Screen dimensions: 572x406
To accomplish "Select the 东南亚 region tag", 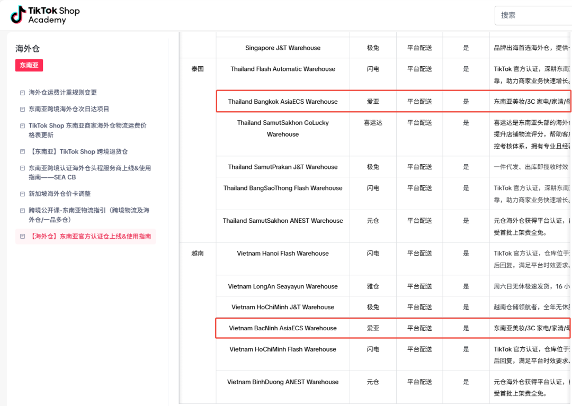I will [29, 65].
